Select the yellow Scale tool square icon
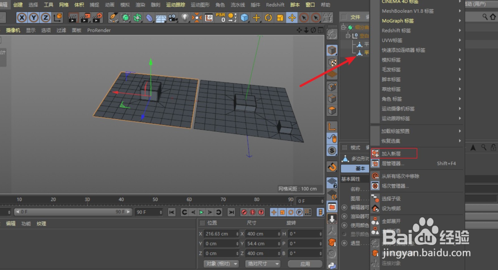Image resolution: width=498 pixels, height=270 pixels. 280,18
